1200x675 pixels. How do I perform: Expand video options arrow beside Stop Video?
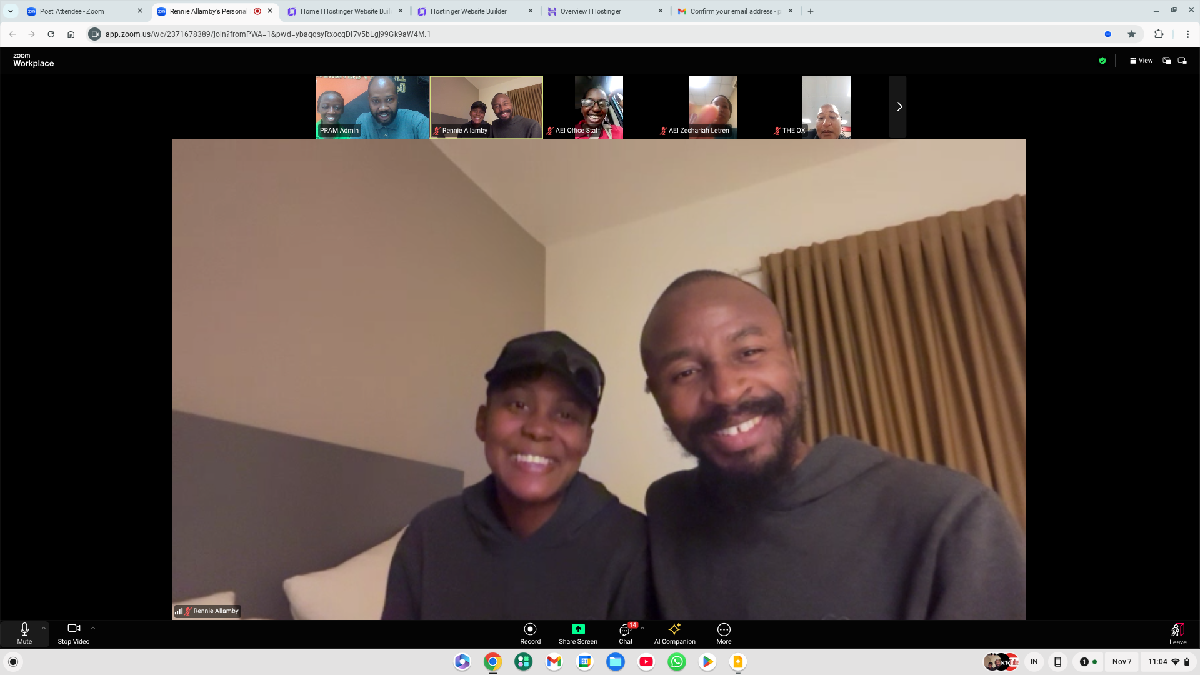[93, 628]
